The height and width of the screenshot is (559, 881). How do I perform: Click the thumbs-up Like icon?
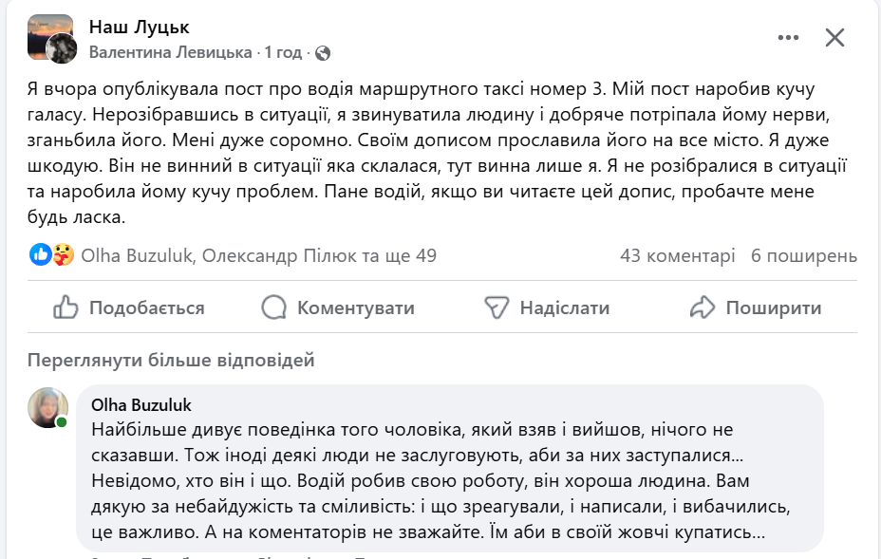66,307
